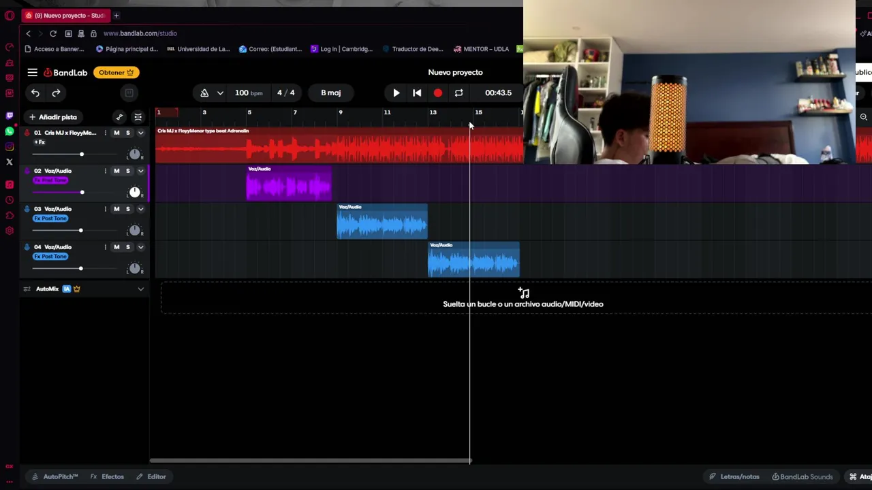Mute track 02 Voz/Audio
The image size is (872, 490).
point(116,171)
